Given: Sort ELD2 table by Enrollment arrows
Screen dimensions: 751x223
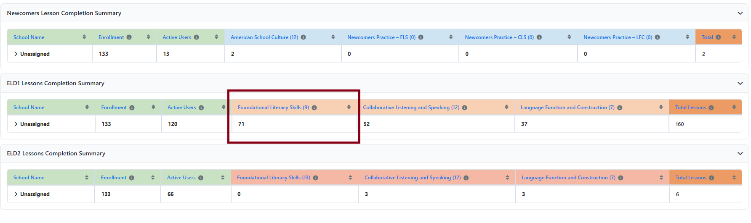Looking at the screenshot, I should coord(153,178).
